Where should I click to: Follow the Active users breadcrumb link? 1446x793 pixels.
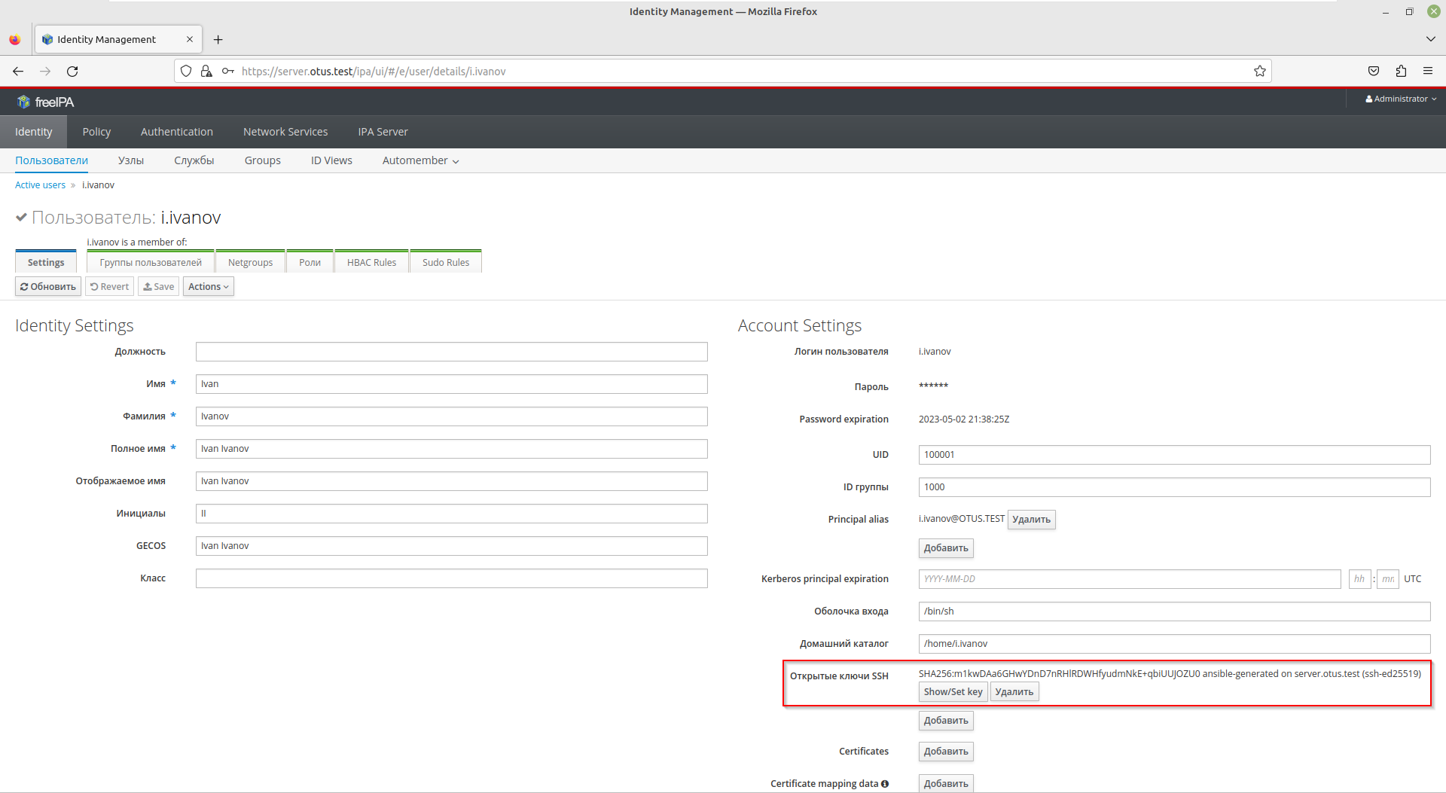point(40,185)
